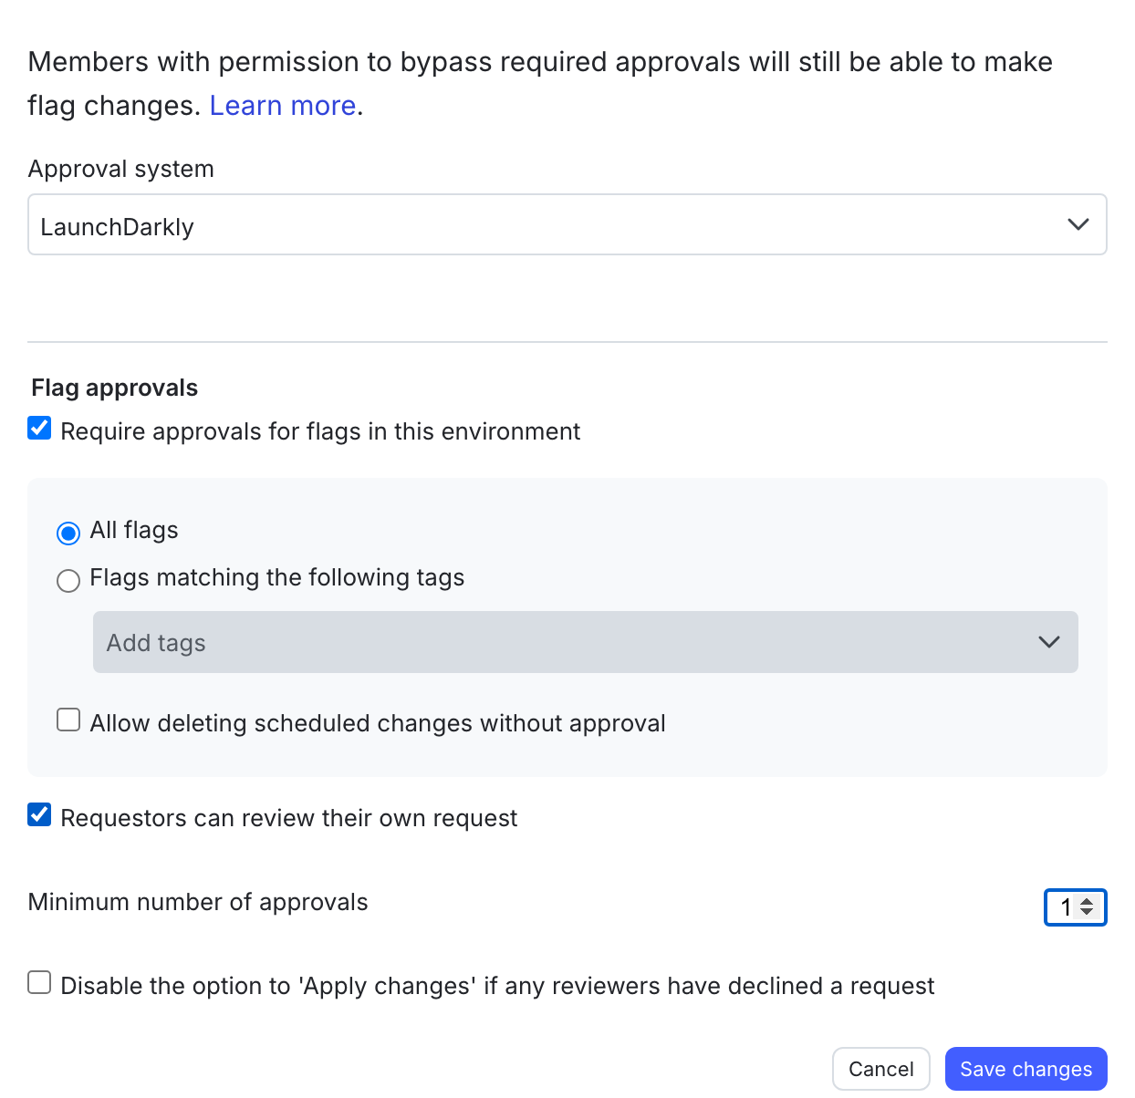Check the Disable Apply changes option
The width and height of the screenshot is (1135, 1098).
(x=39, y=982)
